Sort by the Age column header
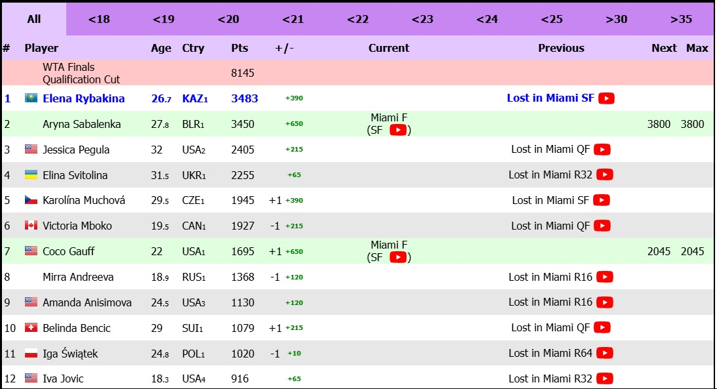This screenshot has height=389, width=717. click(161, 48)
